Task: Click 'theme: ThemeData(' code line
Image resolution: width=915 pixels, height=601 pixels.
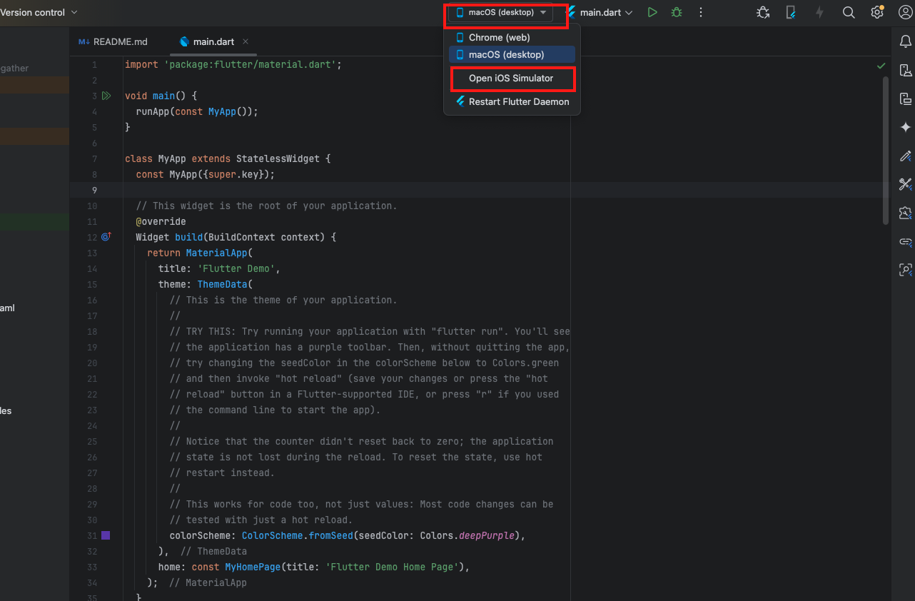Action: point(206,284)
